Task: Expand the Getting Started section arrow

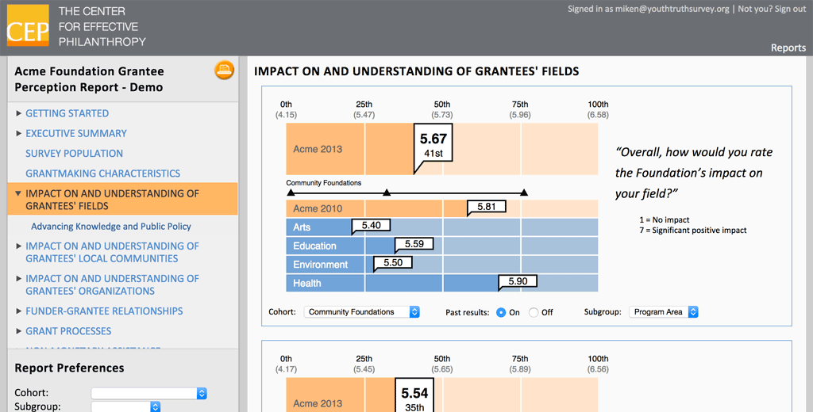Action: pyautogui.click(x=19, y=113)
